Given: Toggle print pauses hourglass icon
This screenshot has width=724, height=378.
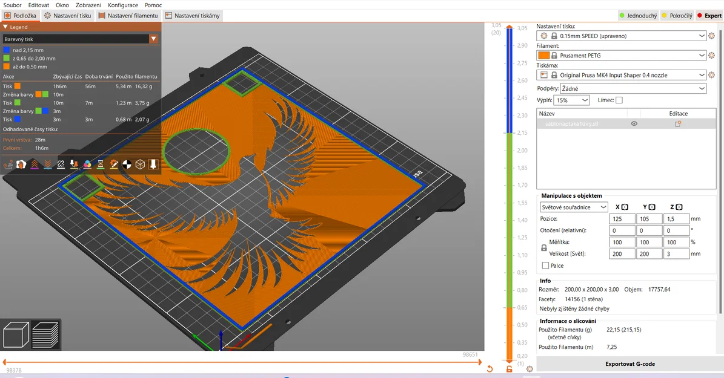Looking at the screenshot, I should coord(100,165).
